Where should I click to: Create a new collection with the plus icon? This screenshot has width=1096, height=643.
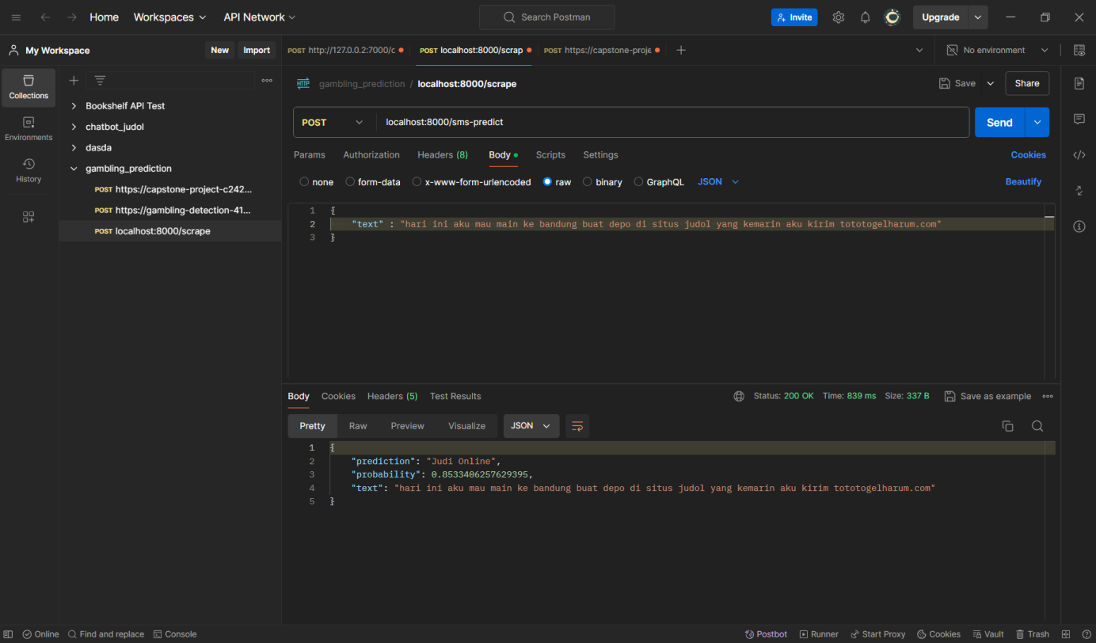(x=74, y=80)
